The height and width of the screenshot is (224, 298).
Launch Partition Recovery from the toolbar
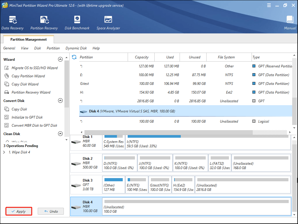point(44,23)
